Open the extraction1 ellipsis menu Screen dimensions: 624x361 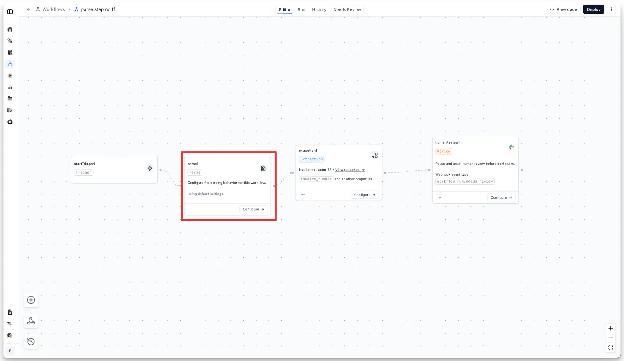point(303,195)
